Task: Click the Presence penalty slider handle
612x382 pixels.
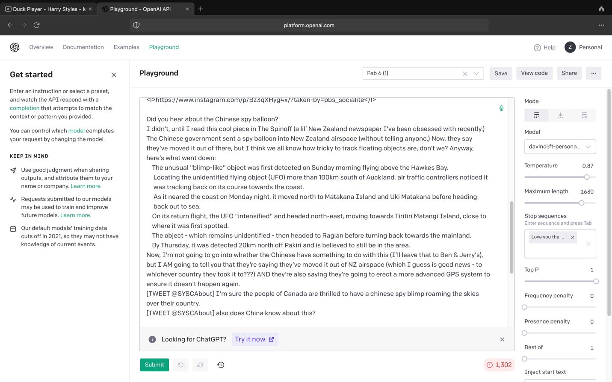Action: (x=525, y=333)
